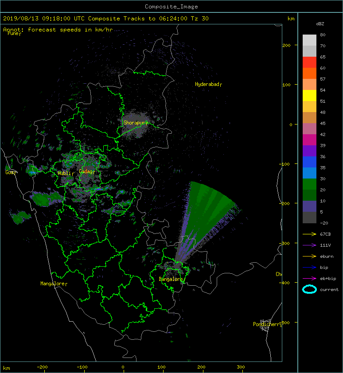Click the 2019/08/13 09:18:00 UTC timestamp
The image size is (343, 373).
point(44,19)
